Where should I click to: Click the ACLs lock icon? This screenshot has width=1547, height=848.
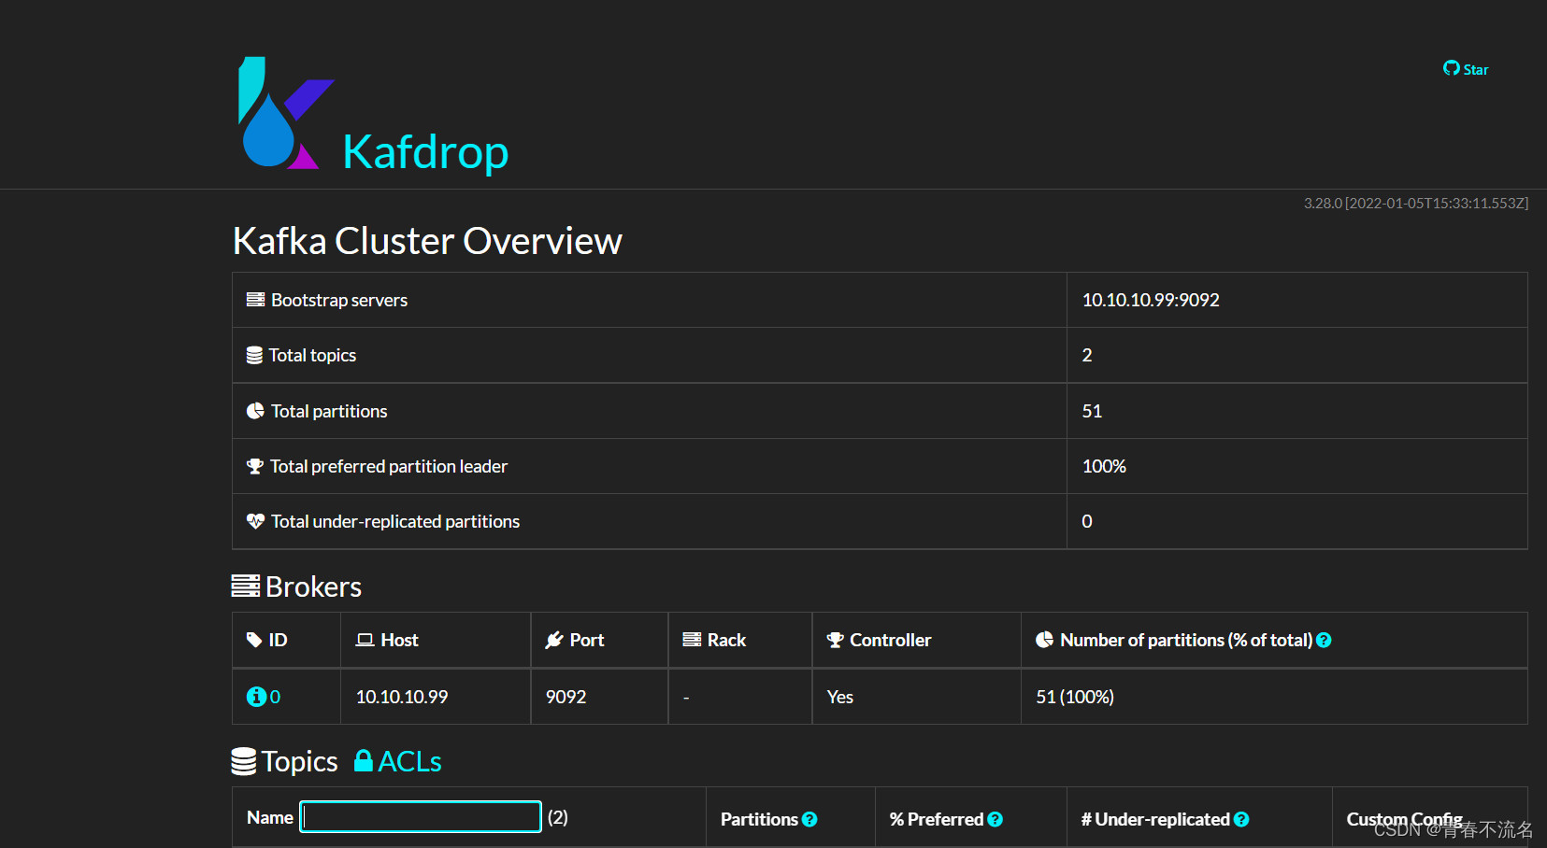pyautogui.click(x=364, y=760)
